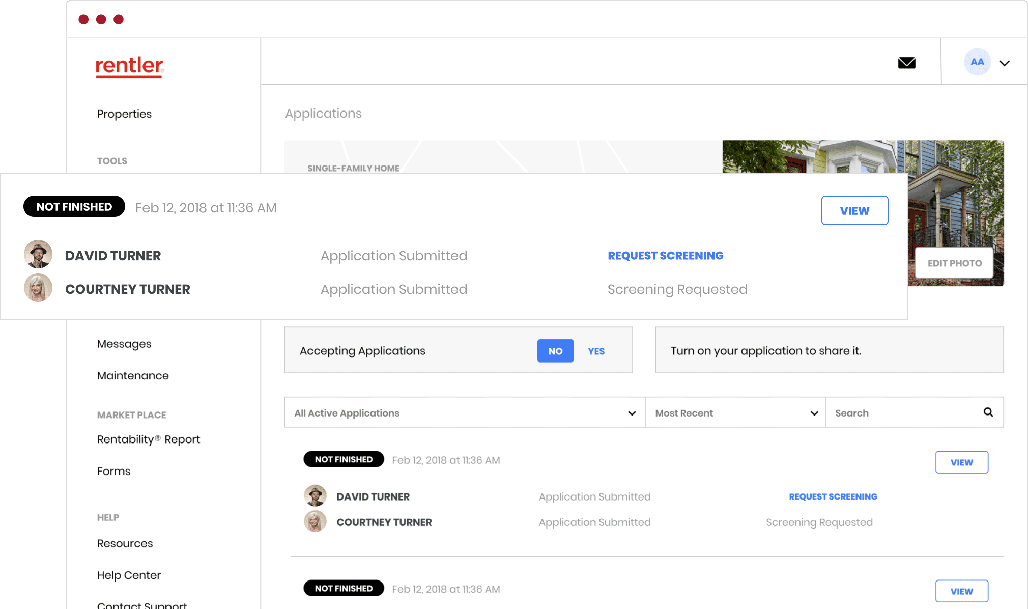This screenshot has width=1028, height=609.
Task: Open messages via the envelope icon
Action: point(906,62)
